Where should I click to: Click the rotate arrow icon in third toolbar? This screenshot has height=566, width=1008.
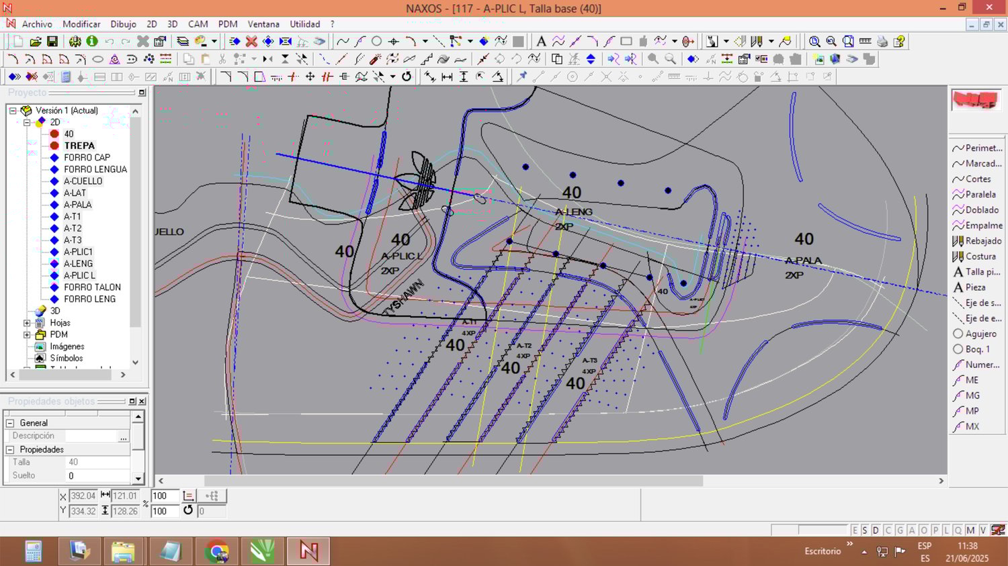(x=407, y=77)
